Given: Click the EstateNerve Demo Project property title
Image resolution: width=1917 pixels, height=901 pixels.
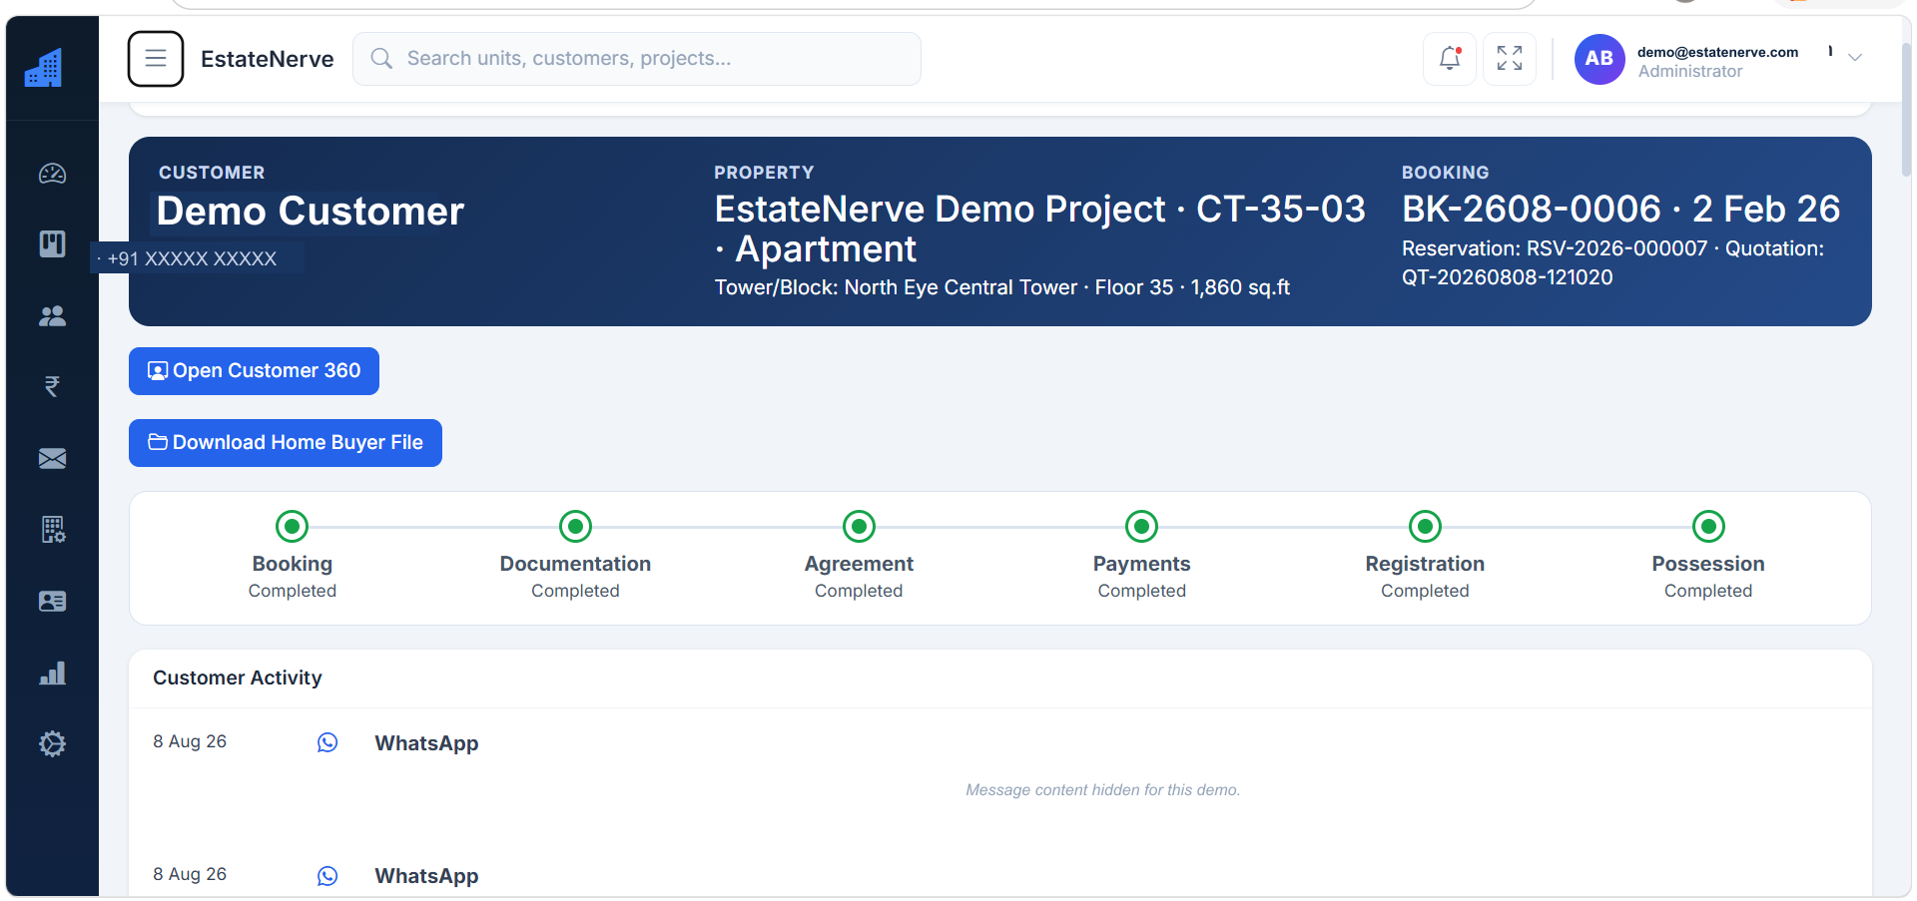Looking at the screenshot, I should coord(1040,228).
